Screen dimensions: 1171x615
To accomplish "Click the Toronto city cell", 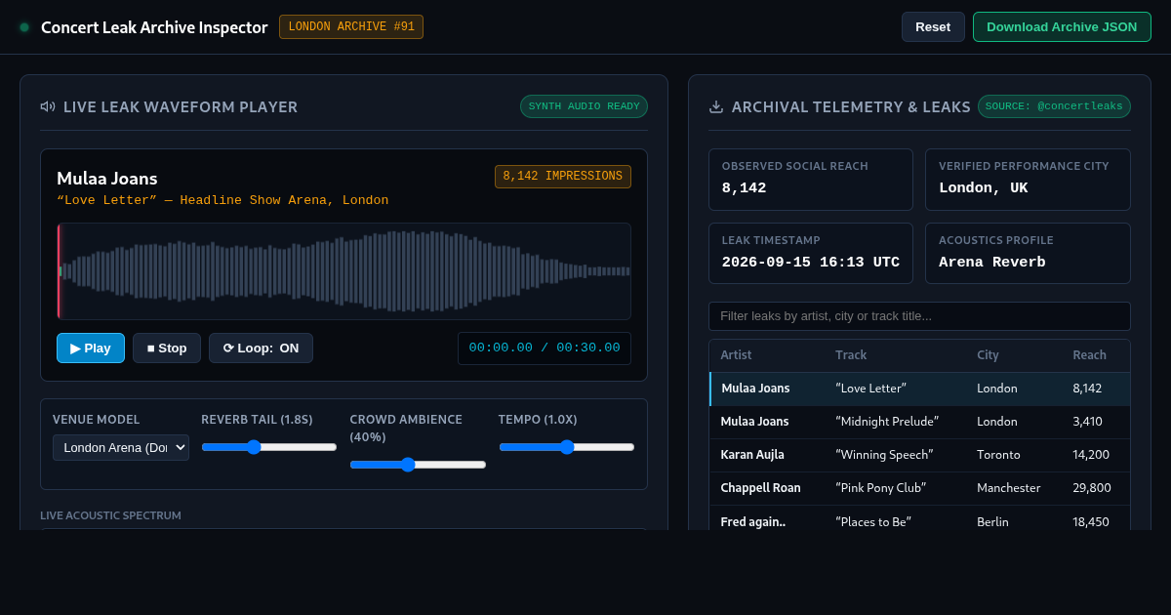I will click(998, 455).
